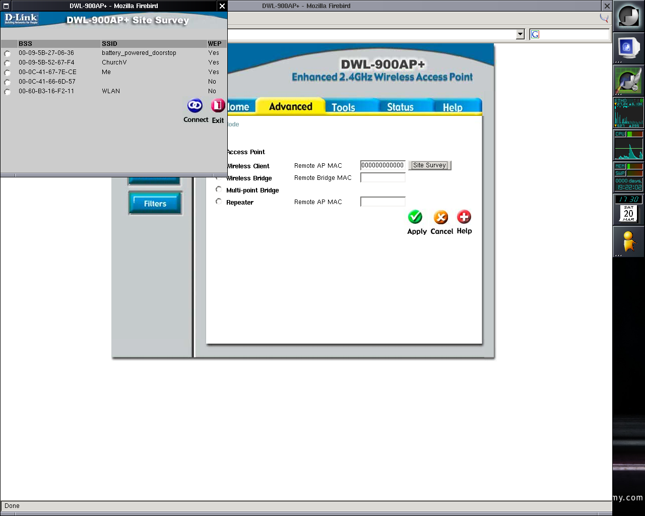The image size is (645, 516).
Task: Click the WLAN SSID text
Action: coord(111,91)
